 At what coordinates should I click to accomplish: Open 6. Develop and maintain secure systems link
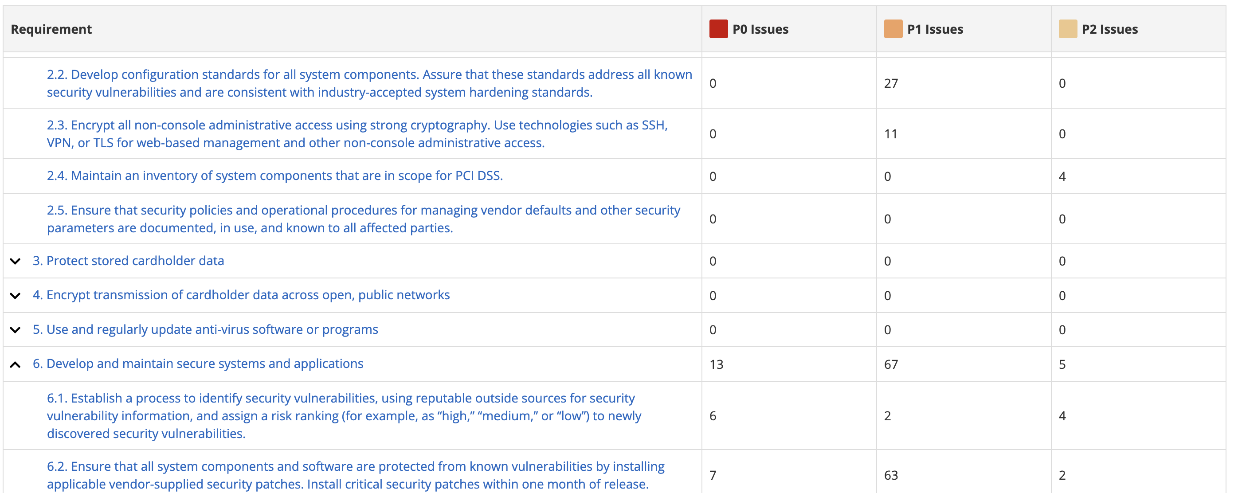197,364
